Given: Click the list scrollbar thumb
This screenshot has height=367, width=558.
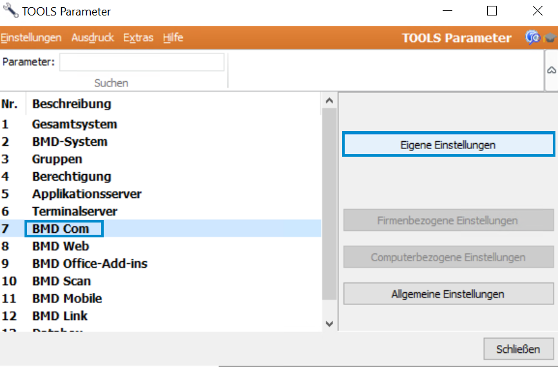Looking at the screenshot, I should coord(329,204).
